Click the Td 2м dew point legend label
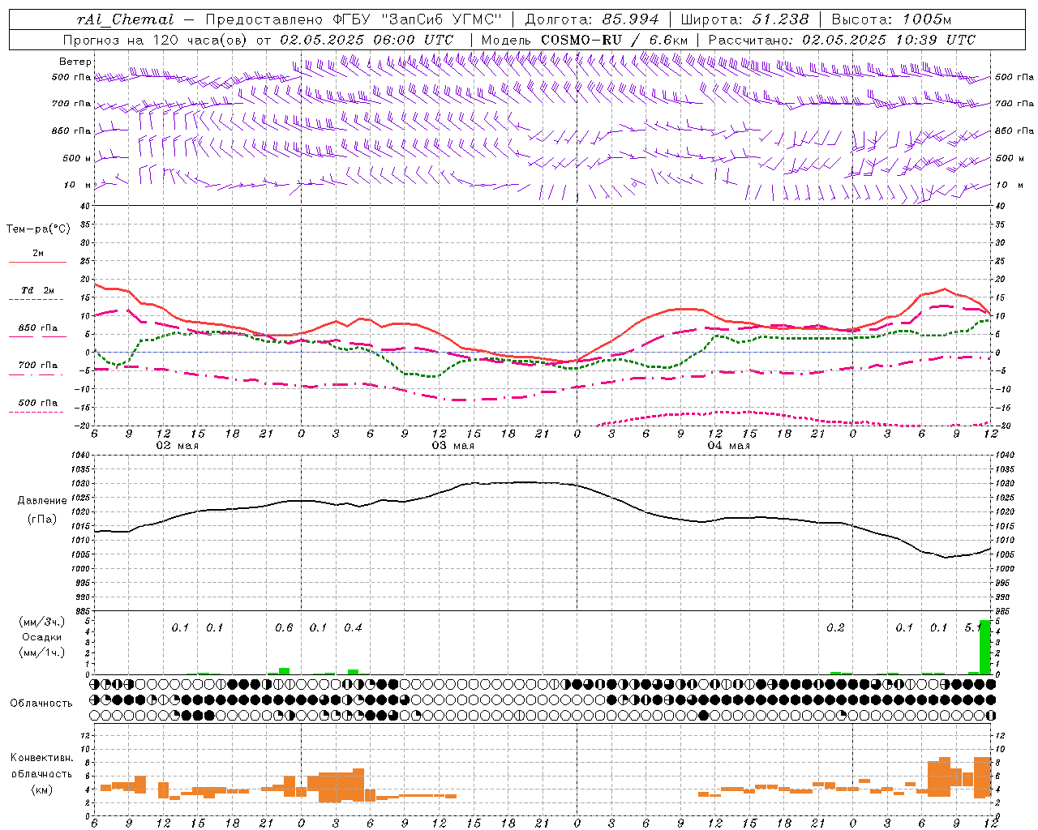The image size is (1038, 830). point(38,290)
